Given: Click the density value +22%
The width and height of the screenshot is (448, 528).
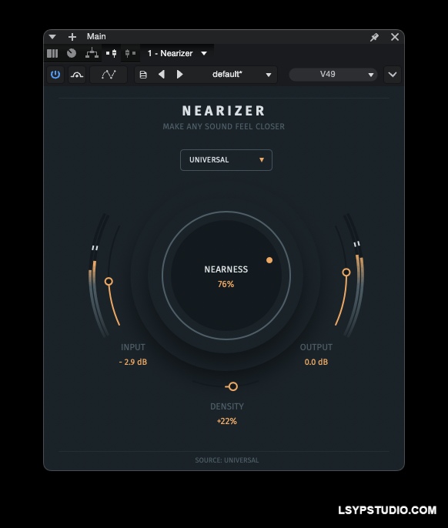Looking at the screenshot, I should (227, 421).
